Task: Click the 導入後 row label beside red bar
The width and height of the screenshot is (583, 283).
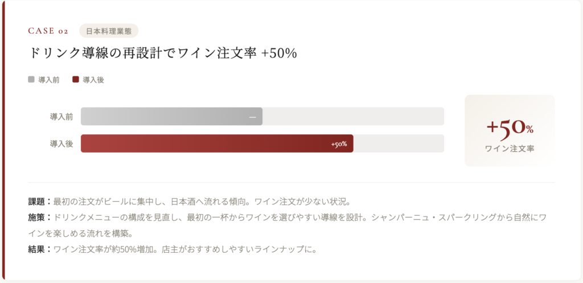Action: [61, 144]
